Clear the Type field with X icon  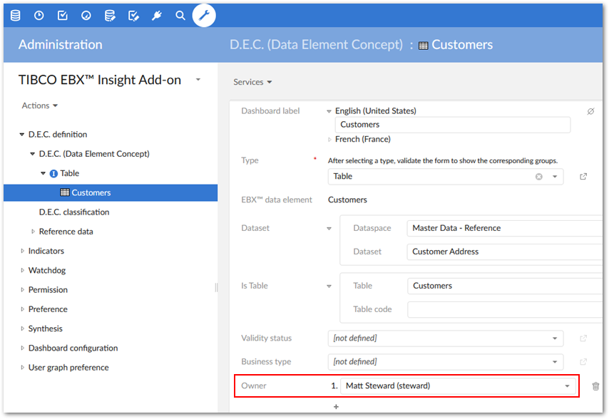(539, 177)
